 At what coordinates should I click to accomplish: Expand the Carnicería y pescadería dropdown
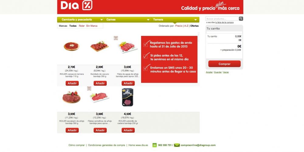(x=102, y=20)
